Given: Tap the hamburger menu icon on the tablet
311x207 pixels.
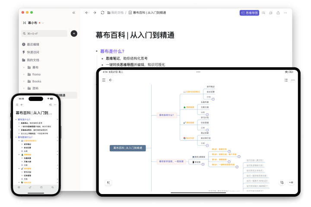Looking at the screenshot, I should (104, 80).
